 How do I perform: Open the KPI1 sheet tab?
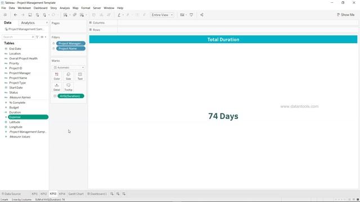34,194
